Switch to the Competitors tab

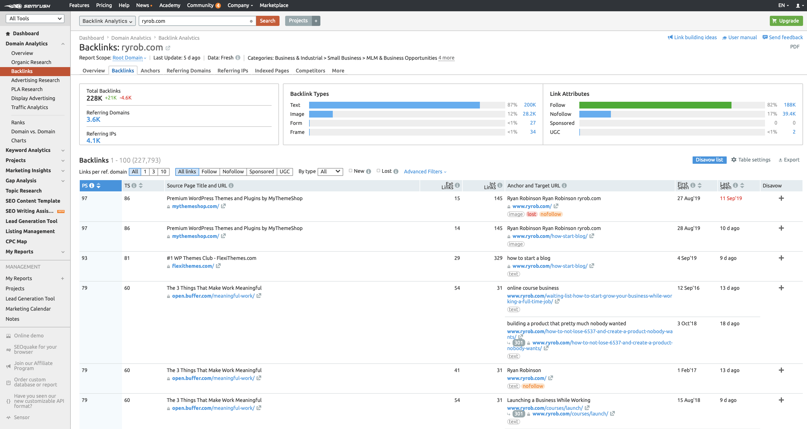click(x=310, y=70)
